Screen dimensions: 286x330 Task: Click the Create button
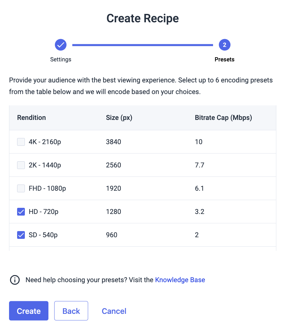tap(29, 311)
